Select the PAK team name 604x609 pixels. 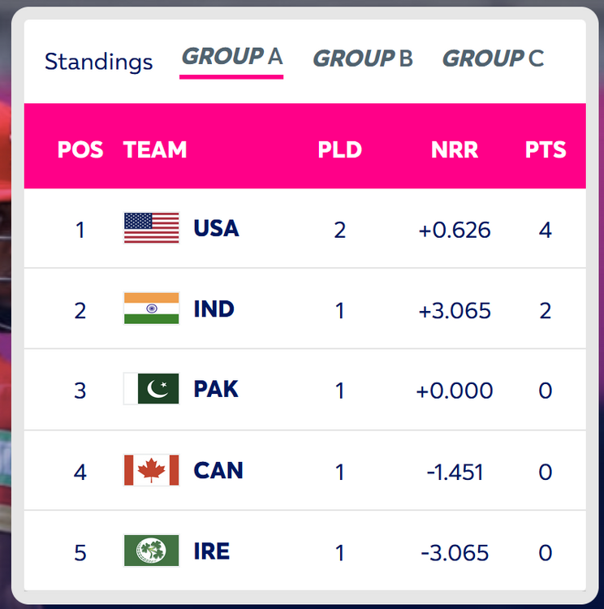[216, 389]
